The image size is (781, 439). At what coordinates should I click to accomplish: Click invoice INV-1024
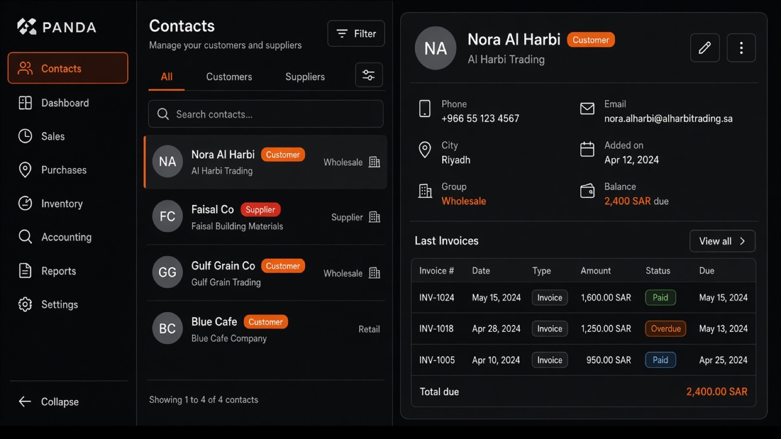point(436,298)
